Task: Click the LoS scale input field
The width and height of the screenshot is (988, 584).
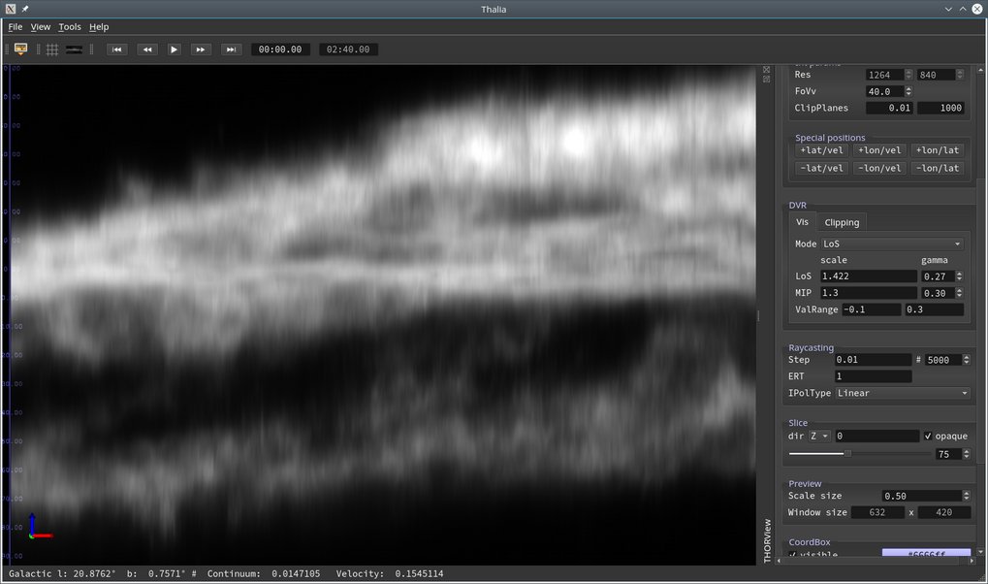Action: click(868, 276)
